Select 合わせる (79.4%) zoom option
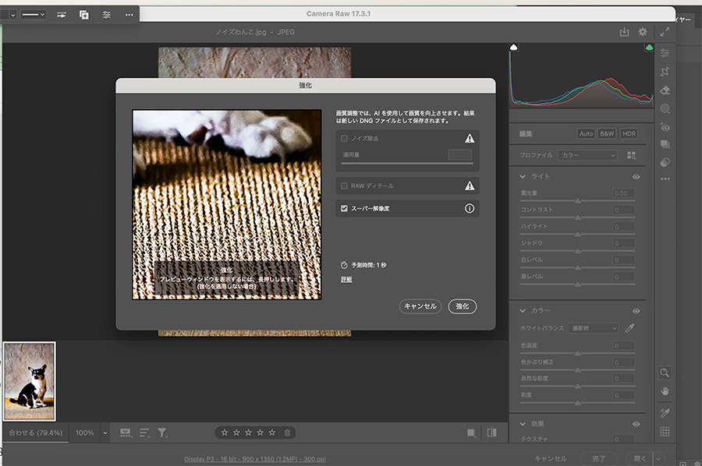The width and height of the screenshot is (702, 466). 35,433
